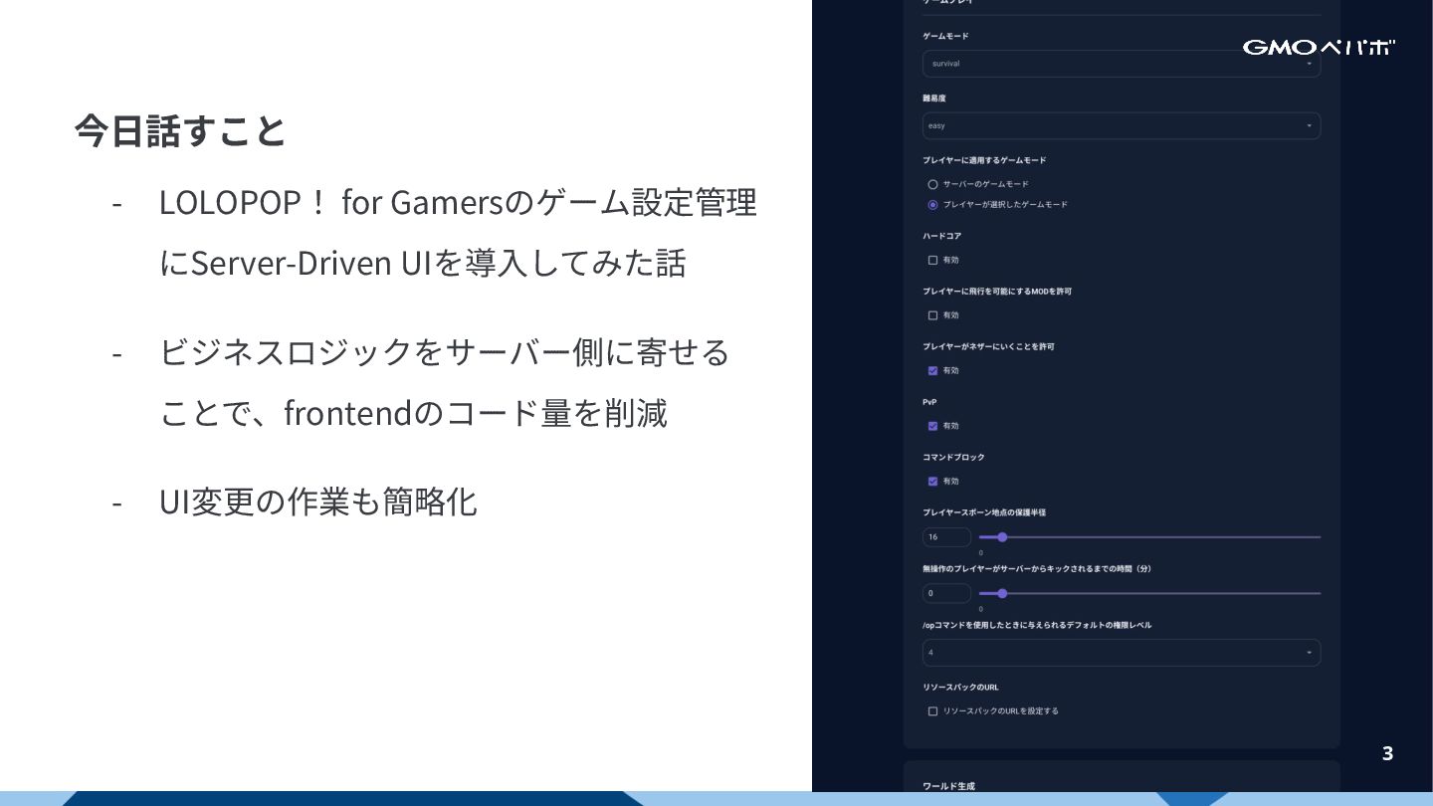
Task: Click the キック時間 input field showing 0
Action: click(946, 594)
